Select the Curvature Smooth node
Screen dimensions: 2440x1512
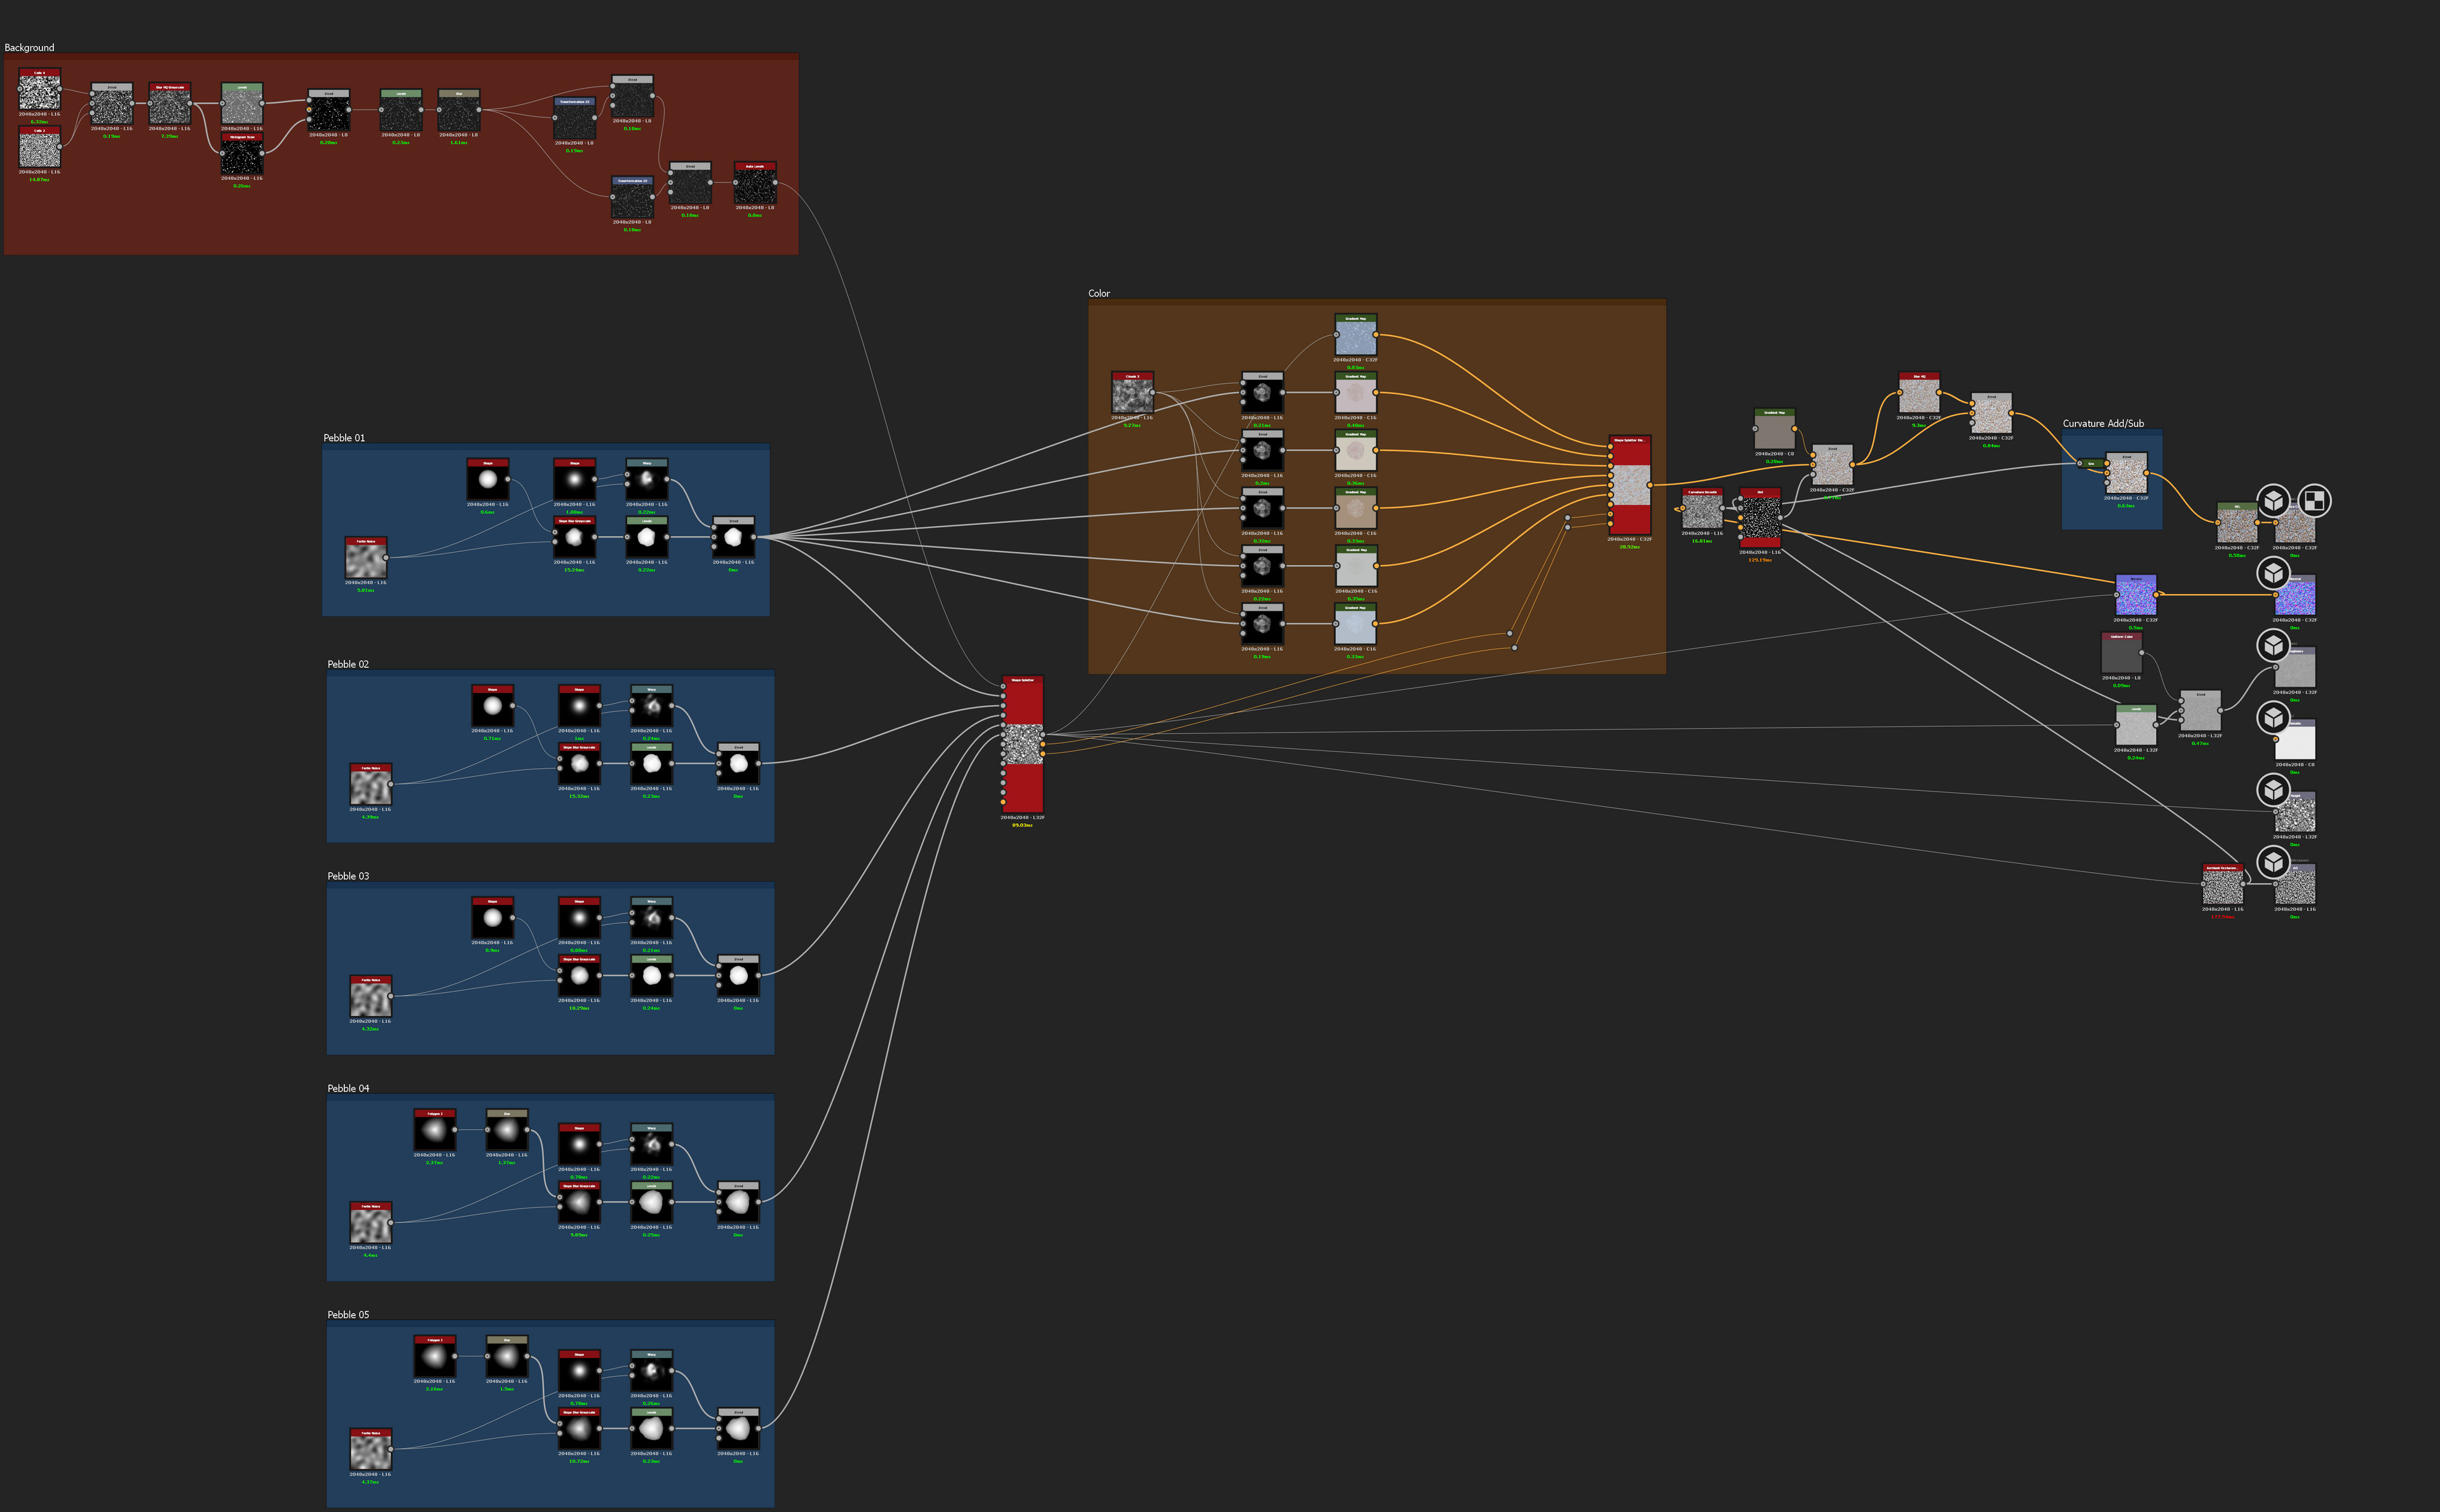pyautogui.click(x=1702, y=508)
